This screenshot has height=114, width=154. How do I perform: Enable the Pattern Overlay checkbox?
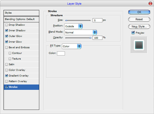point(6,81)
